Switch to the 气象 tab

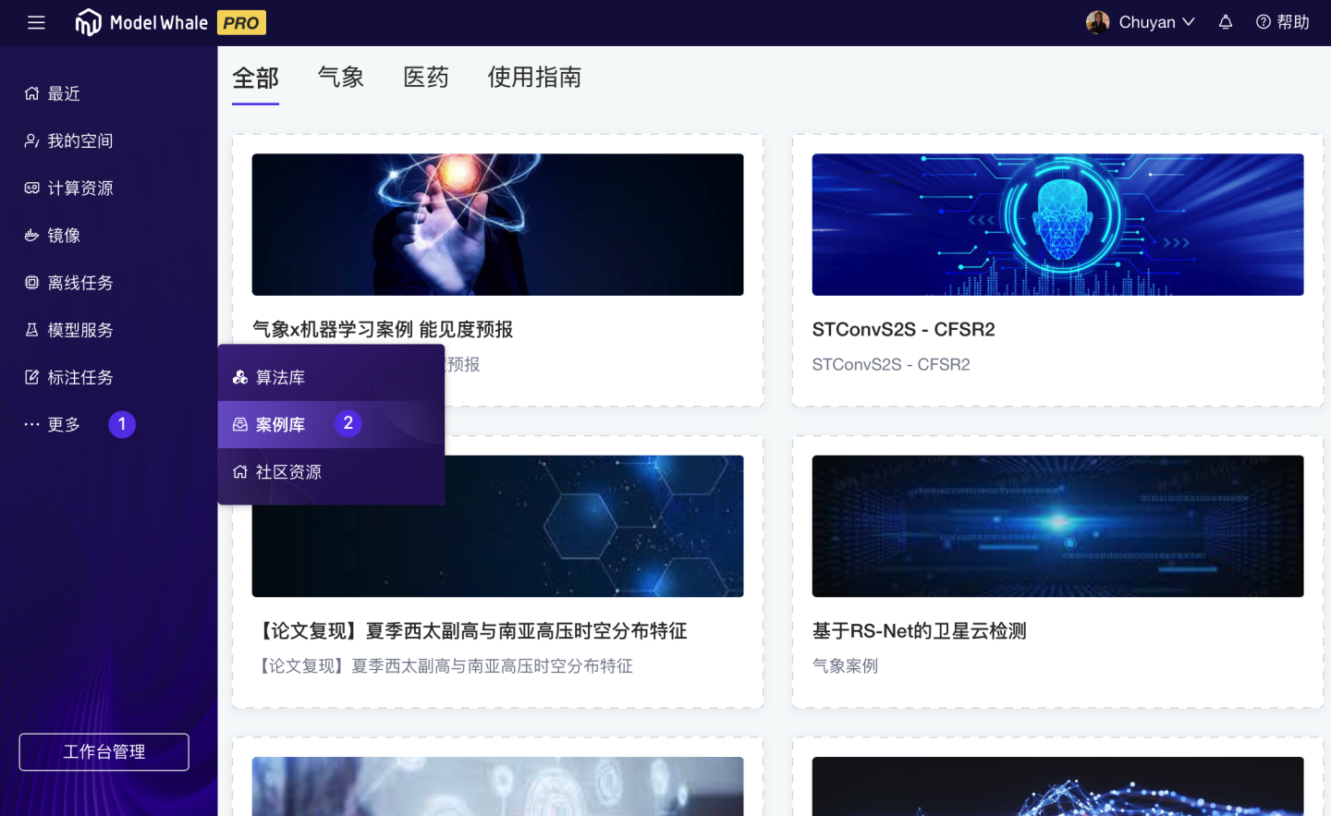pos(341,77)
